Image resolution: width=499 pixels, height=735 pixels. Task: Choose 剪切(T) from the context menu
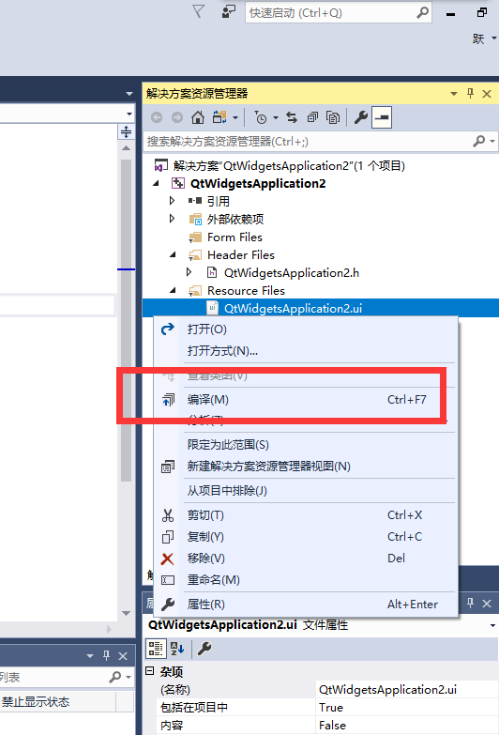pyautogui.click(x=306, y=514)
